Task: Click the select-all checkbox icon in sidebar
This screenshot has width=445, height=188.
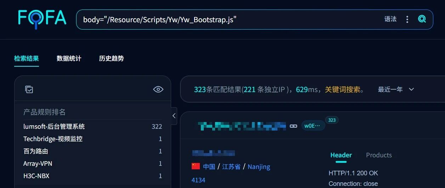Action: [29, 90]
